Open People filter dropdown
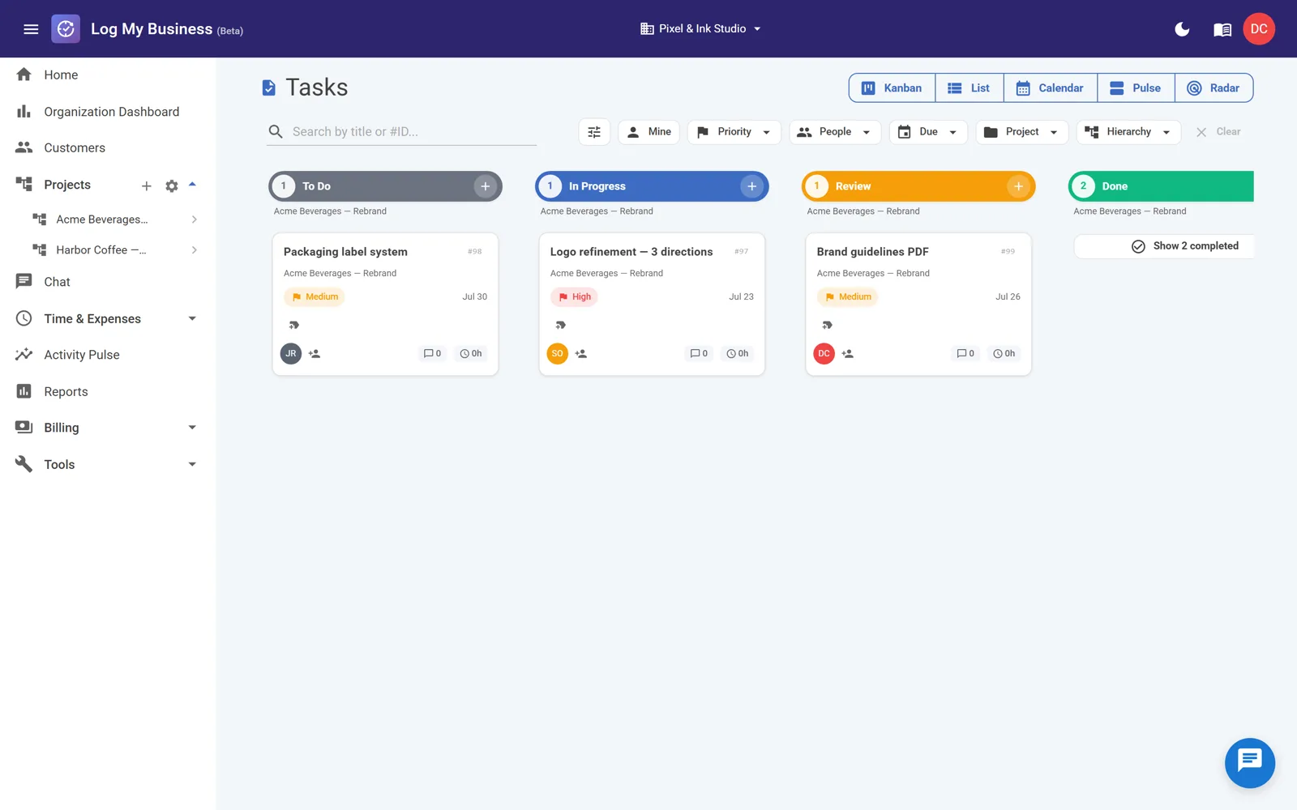Image resolution: width=1297 pixels, height=810 pixels. click(x=835, y=132)
